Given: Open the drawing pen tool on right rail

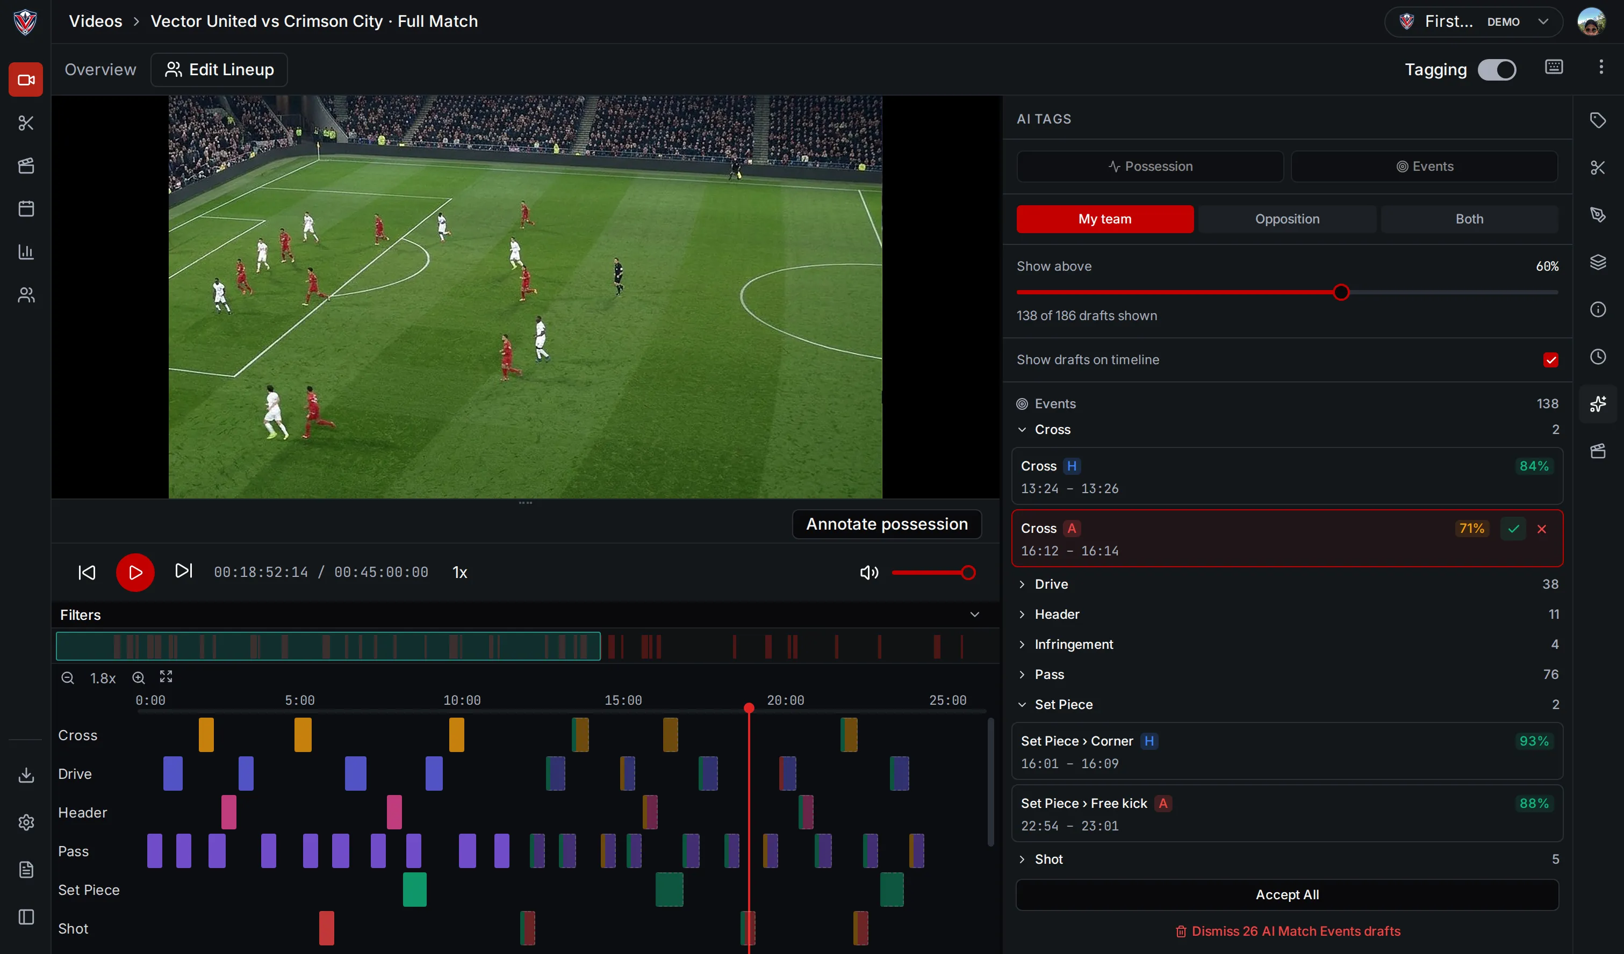Looking at the screenshot, I should coord(1598,214).
